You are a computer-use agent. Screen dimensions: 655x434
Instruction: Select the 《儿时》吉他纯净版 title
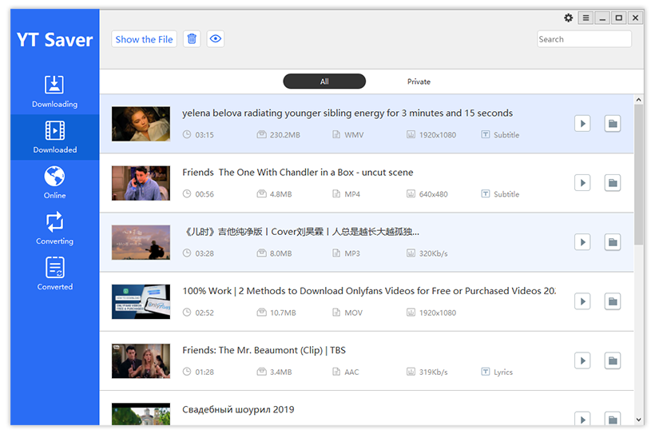pyautogui.click(x=301, y=232)
